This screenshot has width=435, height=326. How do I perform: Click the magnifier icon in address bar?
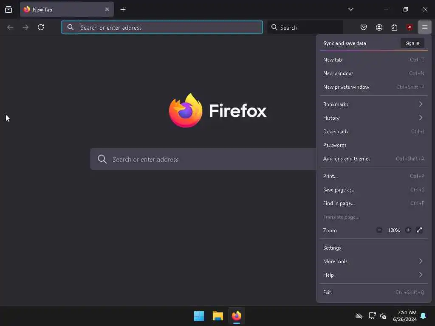tap(71, 27)
